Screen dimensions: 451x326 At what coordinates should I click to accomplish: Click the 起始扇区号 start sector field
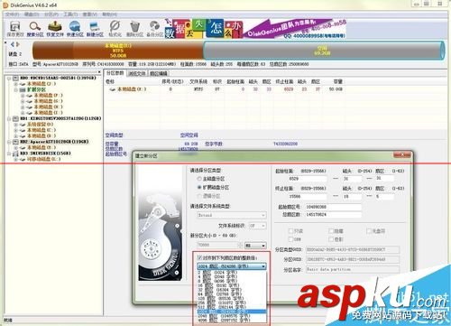pyautogui.click(x=333, y=207)
